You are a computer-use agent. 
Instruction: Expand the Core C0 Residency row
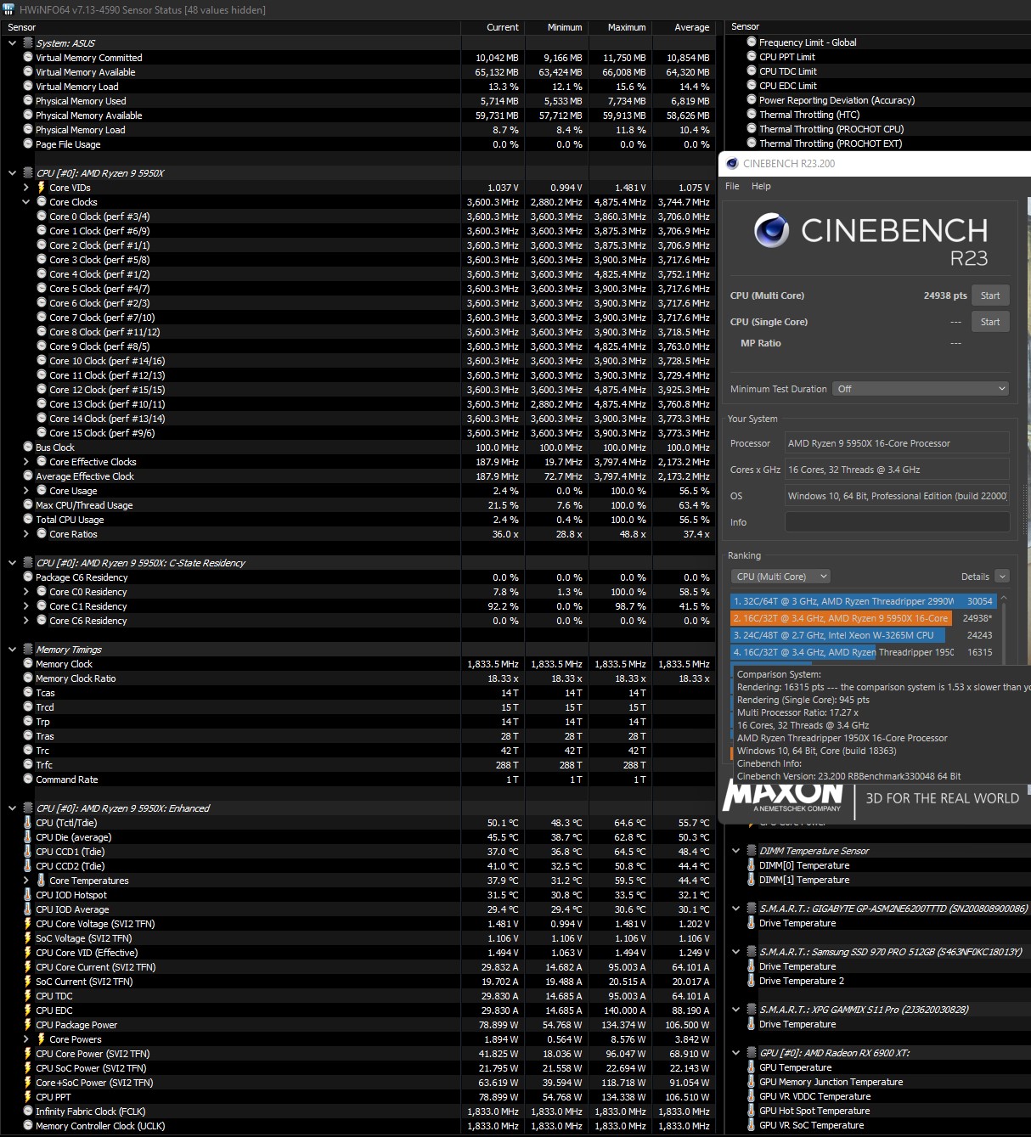point(25,592)
